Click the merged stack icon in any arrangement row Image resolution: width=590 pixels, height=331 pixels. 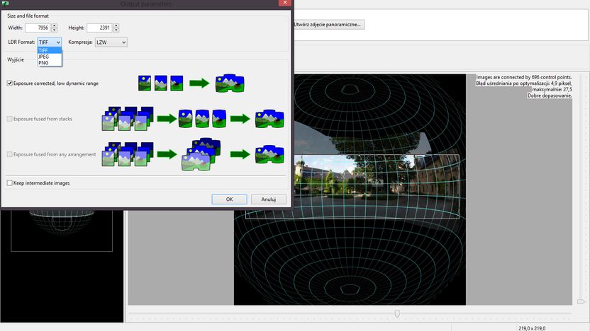click(x=201, y=154)
